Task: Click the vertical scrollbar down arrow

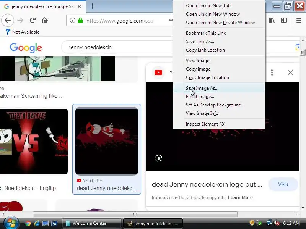Action: click(303, 208)
